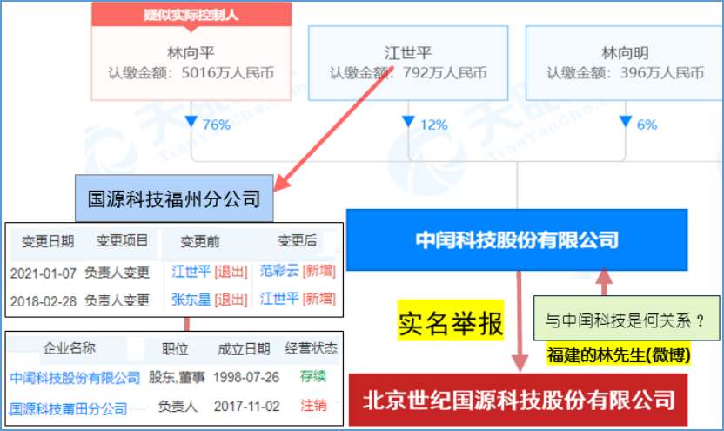This screenshot has height=431, width=724.
Task: Click the 存续 status cell
Action: tap(313, 376)
